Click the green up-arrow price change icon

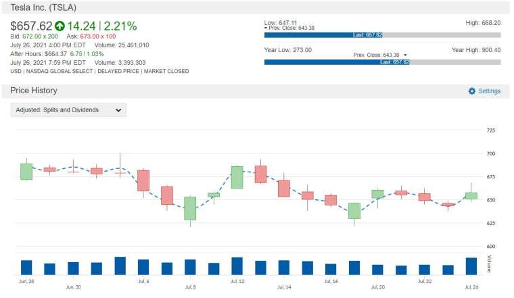pos(60,26)
